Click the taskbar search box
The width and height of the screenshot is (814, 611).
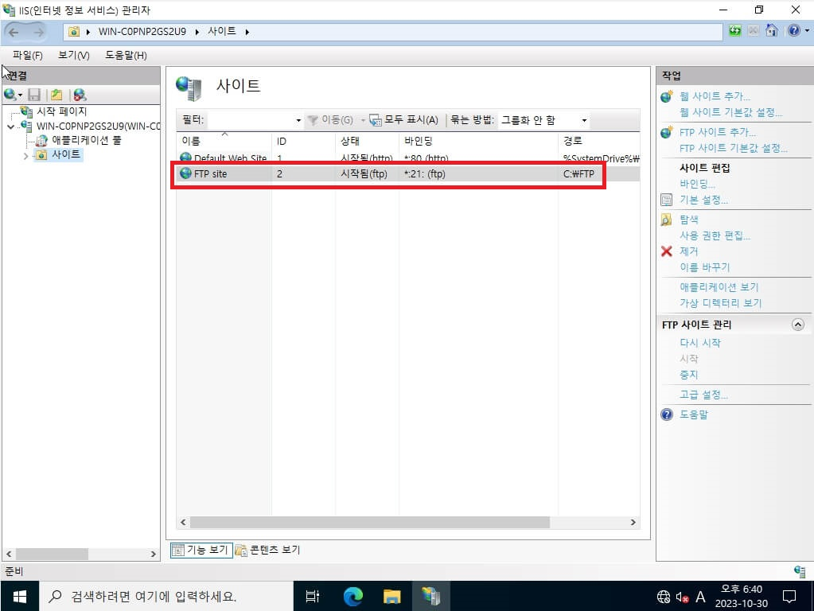tap(166, 597)
